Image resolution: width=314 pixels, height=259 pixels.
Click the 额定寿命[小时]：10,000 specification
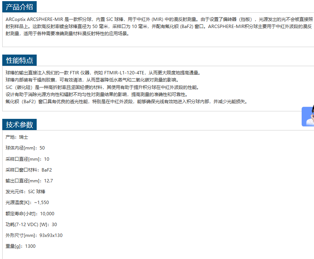click(x=30, y=214)
